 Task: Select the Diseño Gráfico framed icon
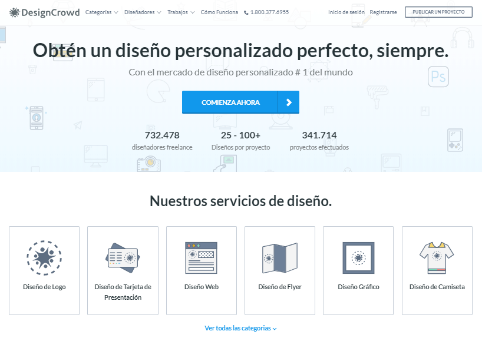(x=358, y=258)
